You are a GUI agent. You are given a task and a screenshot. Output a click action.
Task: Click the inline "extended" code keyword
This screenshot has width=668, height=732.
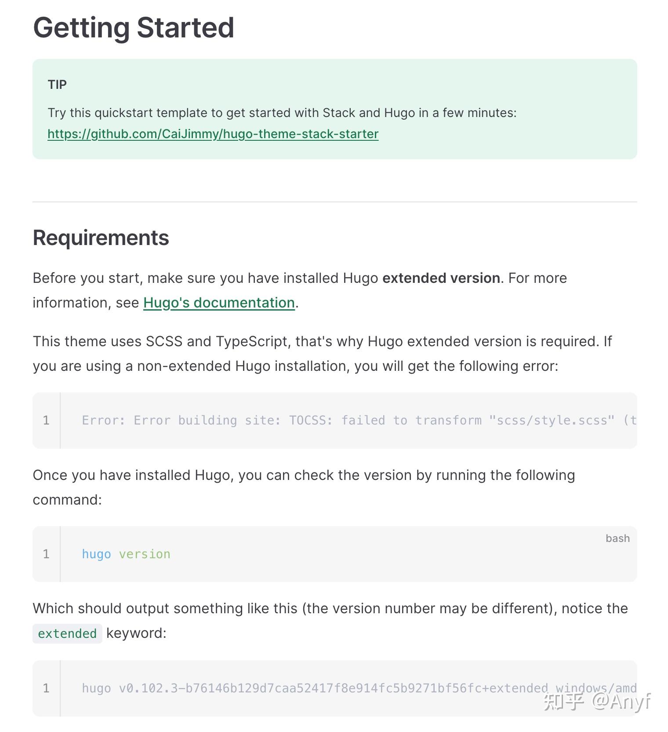67,633
